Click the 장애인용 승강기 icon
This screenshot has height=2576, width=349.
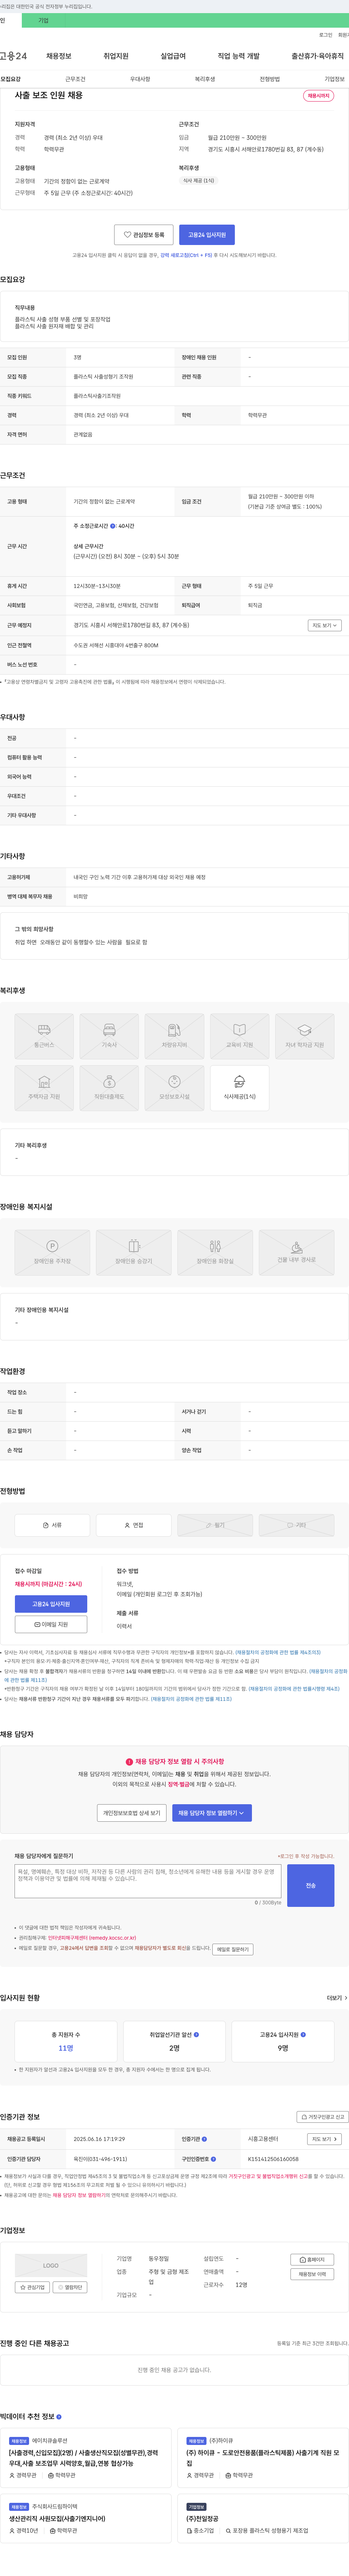(134, 1252)
